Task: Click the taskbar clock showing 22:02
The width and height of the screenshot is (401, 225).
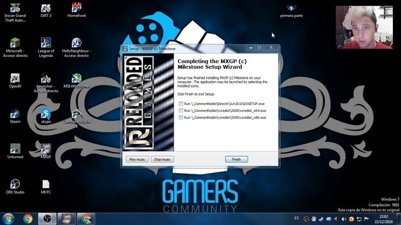Action: pos(383,219)
